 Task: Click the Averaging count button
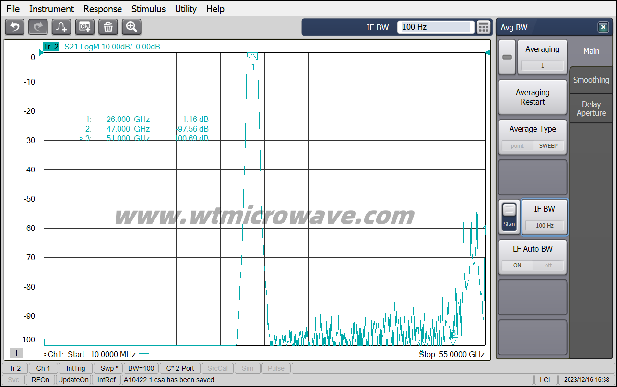click(x=542, y=57)
